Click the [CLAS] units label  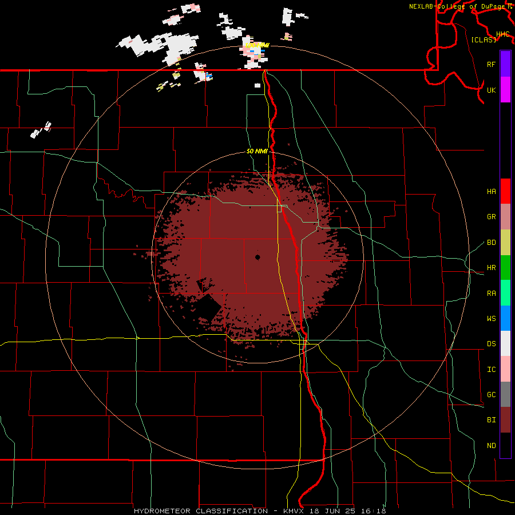click(x=484, y=39)
